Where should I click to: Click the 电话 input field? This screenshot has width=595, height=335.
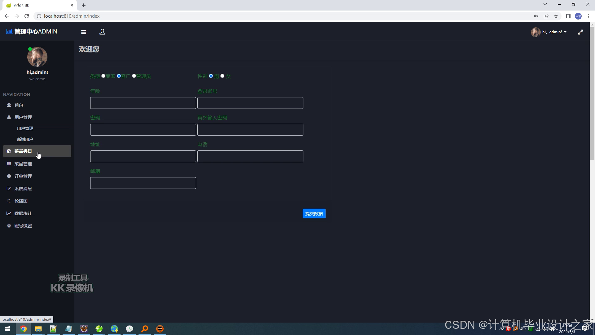coord(250,156)
